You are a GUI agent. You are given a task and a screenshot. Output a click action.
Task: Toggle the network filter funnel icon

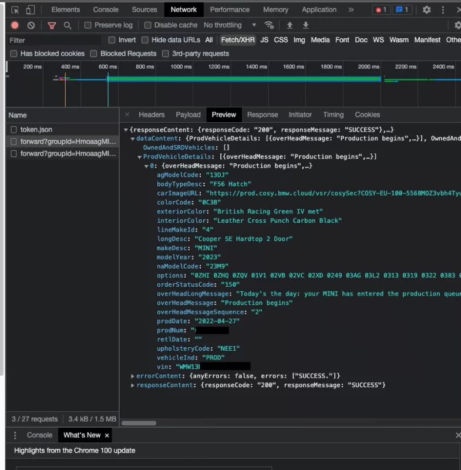click(52, 25)
